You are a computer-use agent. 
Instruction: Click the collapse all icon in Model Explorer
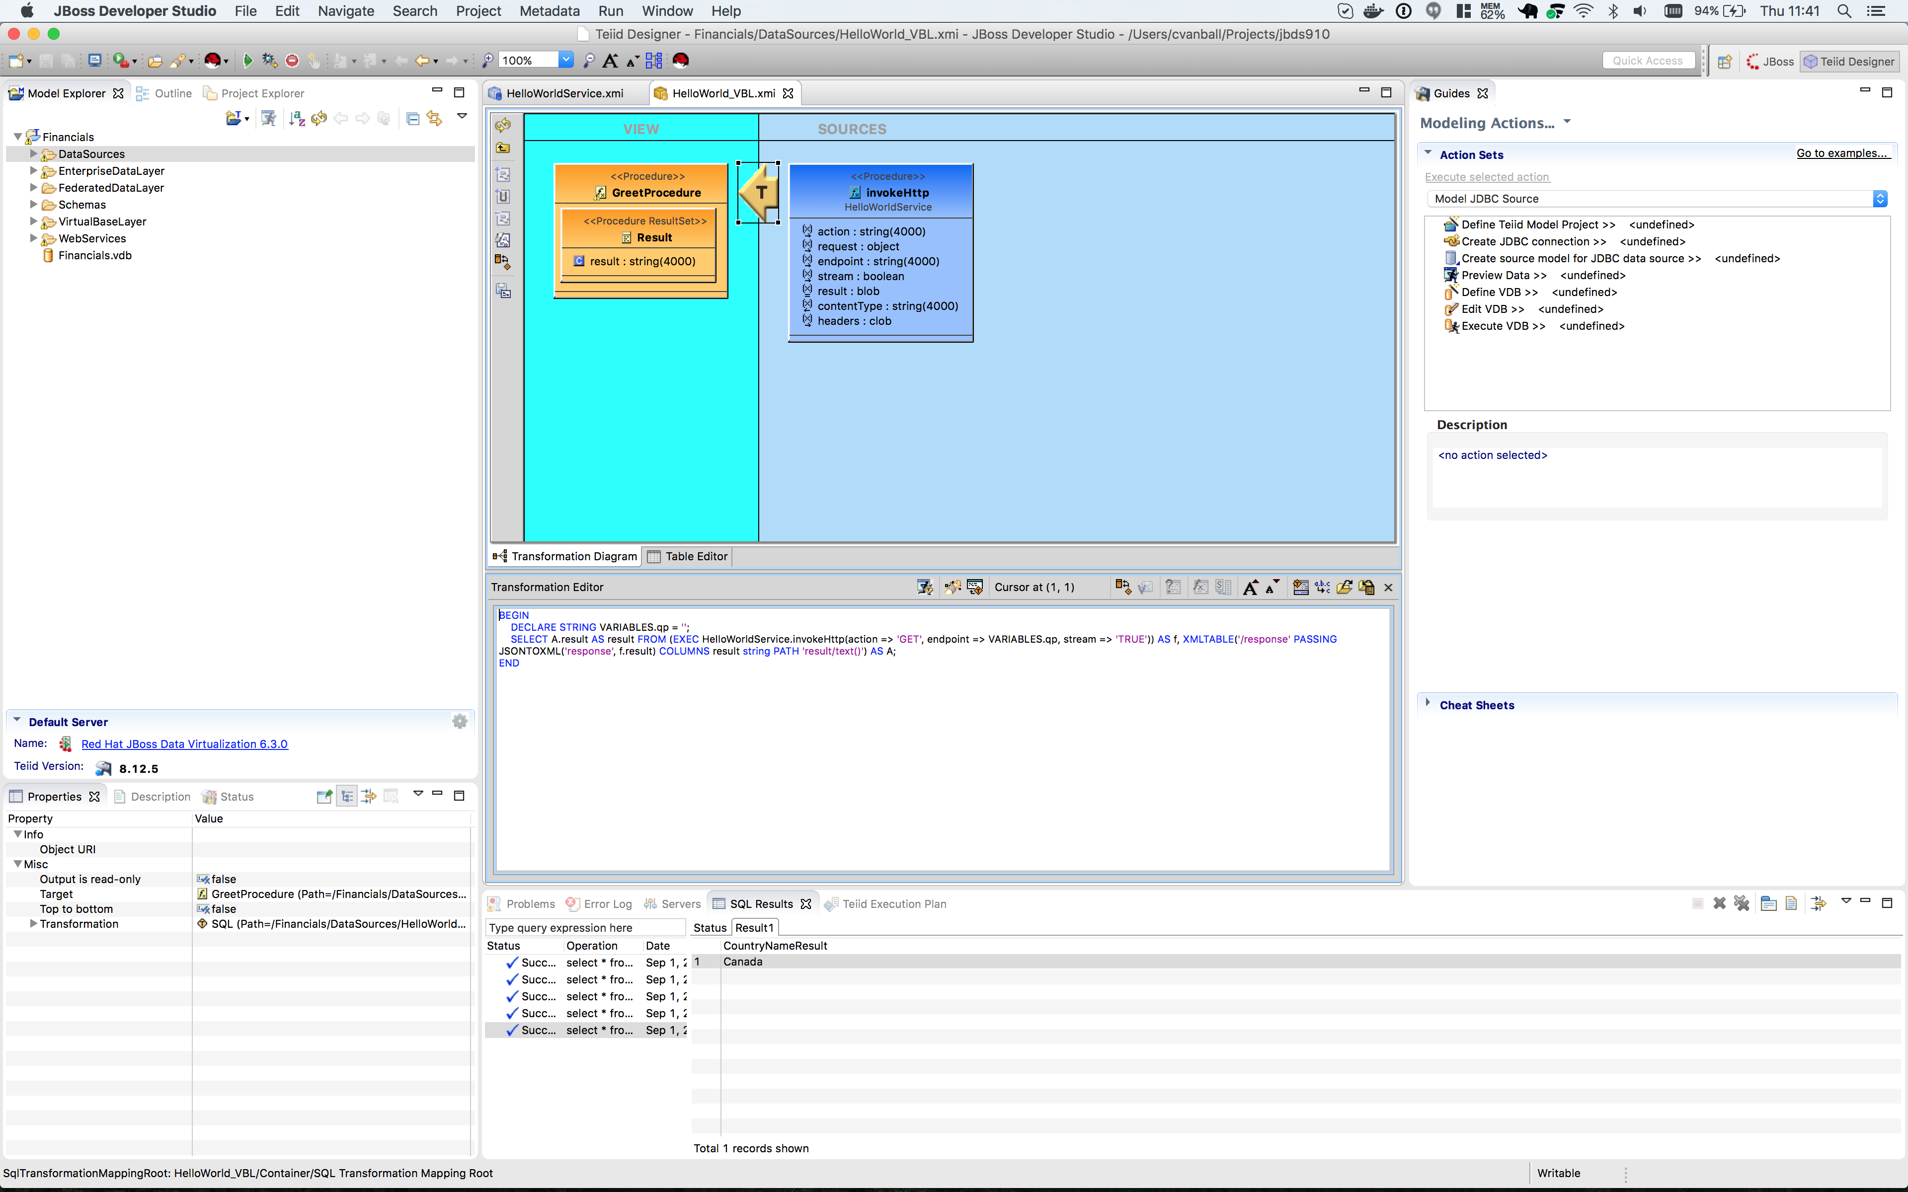(412, 118)
